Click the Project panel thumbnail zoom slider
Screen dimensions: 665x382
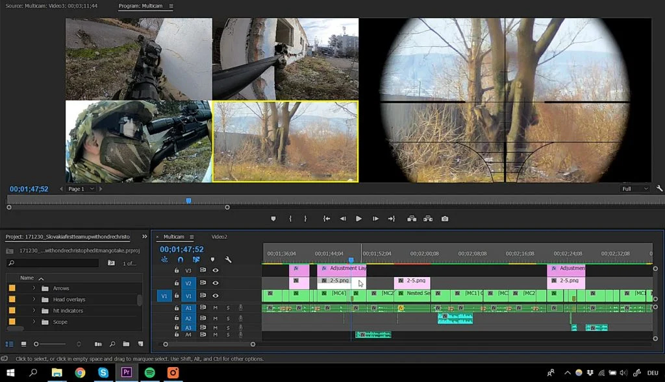pos(37,344)
